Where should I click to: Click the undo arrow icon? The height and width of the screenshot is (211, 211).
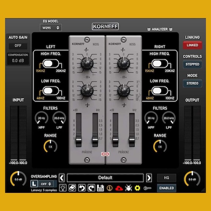tap(82, 188)
